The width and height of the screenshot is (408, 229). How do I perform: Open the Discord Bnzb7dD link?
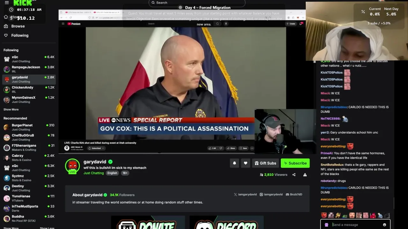click(x=294, y=194)
